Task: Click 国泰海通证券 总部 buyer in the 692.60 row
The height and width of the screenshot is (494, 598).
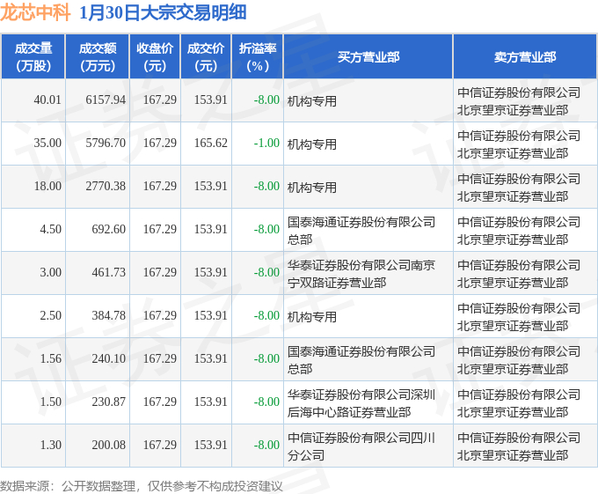Action: [x=361, y=231]
